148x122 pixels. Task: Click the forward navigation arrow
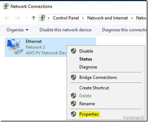tap(18, 18)
